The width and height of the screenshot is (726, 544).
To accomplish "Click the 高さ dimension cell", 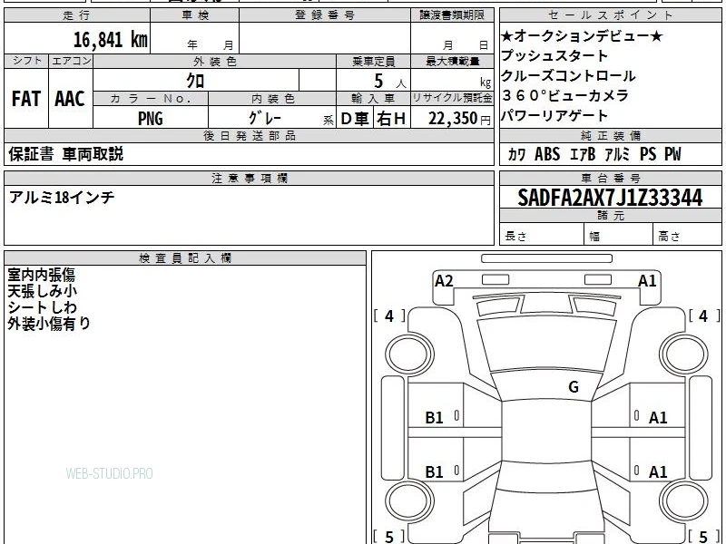I will point(688,235).
